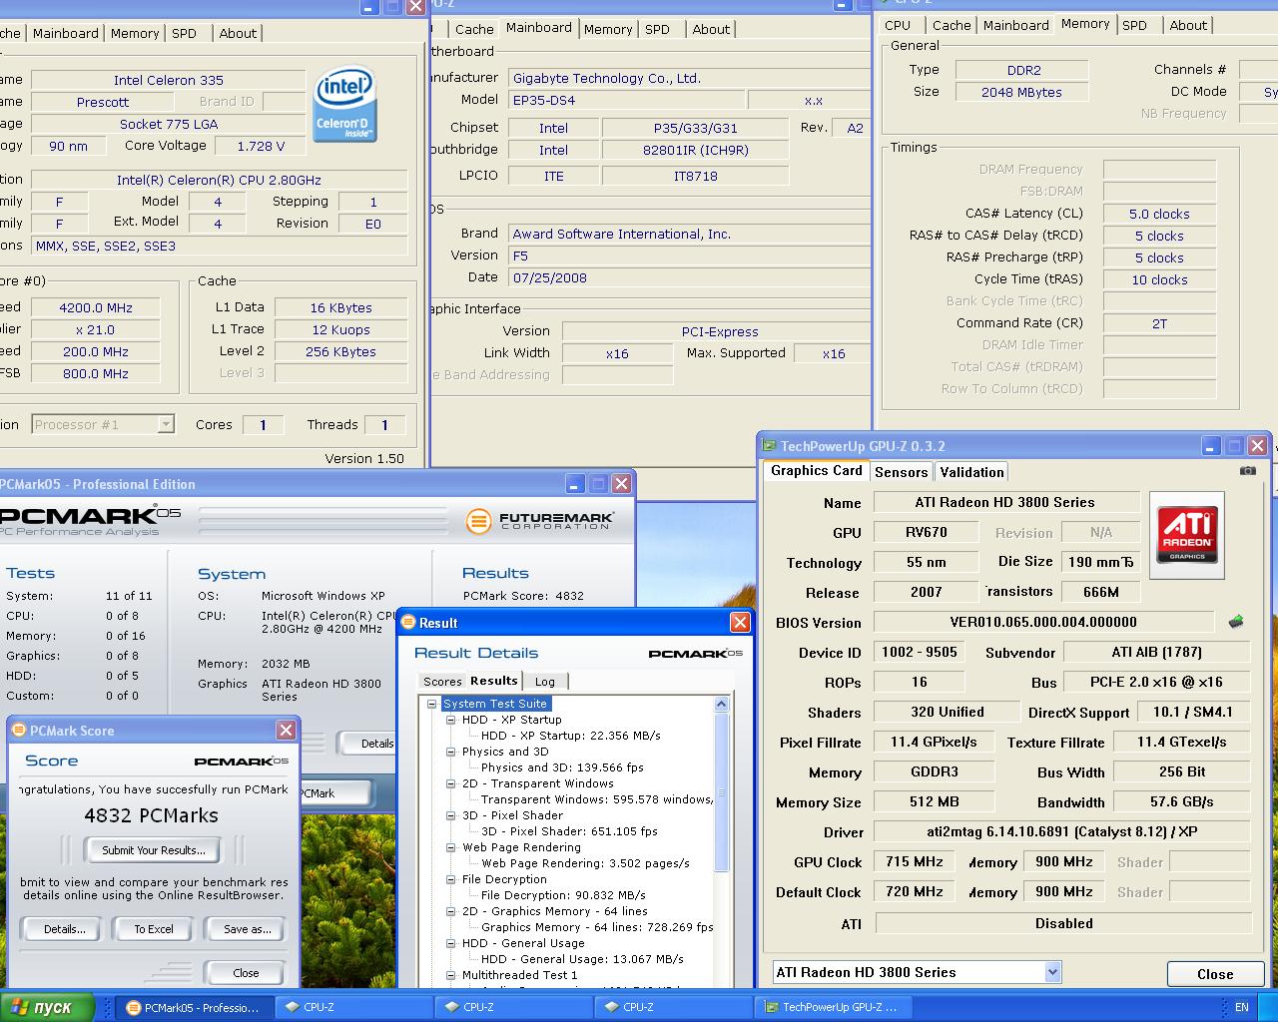Open the Processor #1 selection dropdown
This screenshot has height=1022, width=1278.
(x=166, y=424)
